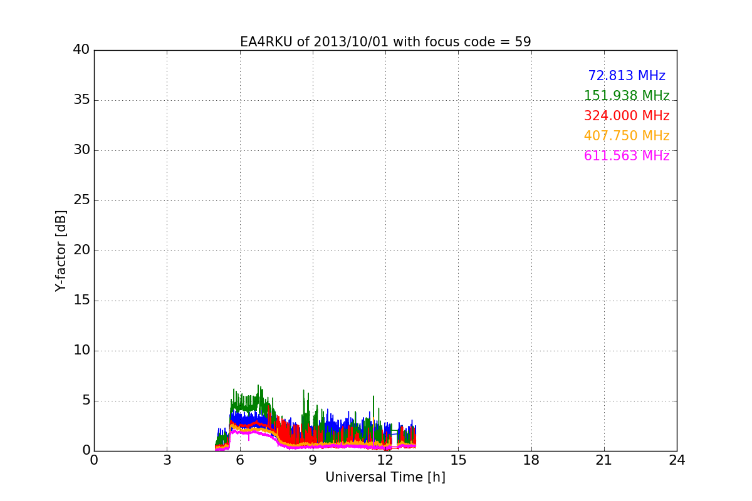Image resolution: width=752 pixels, height=501 pixels.
Task: Click the y-axis tick label 25
Action: coord(81,200)
